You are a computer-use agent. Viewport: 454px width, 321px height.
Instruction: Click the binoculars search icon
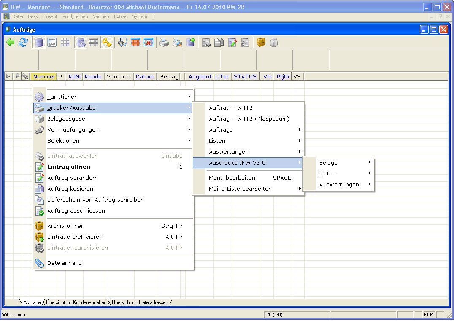tap(122, 43)
